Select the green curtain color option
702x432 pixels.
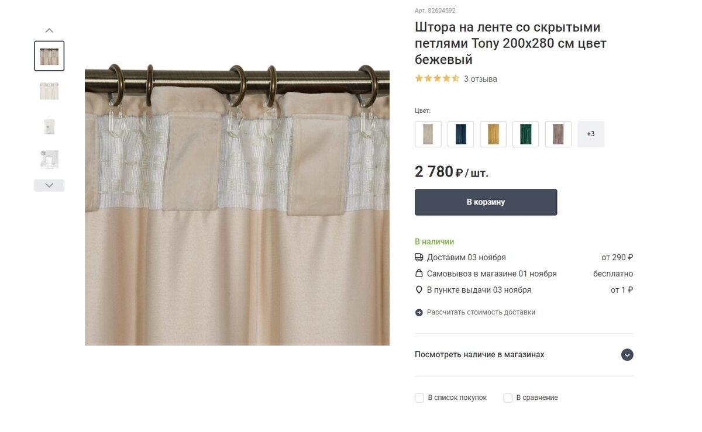525,134
